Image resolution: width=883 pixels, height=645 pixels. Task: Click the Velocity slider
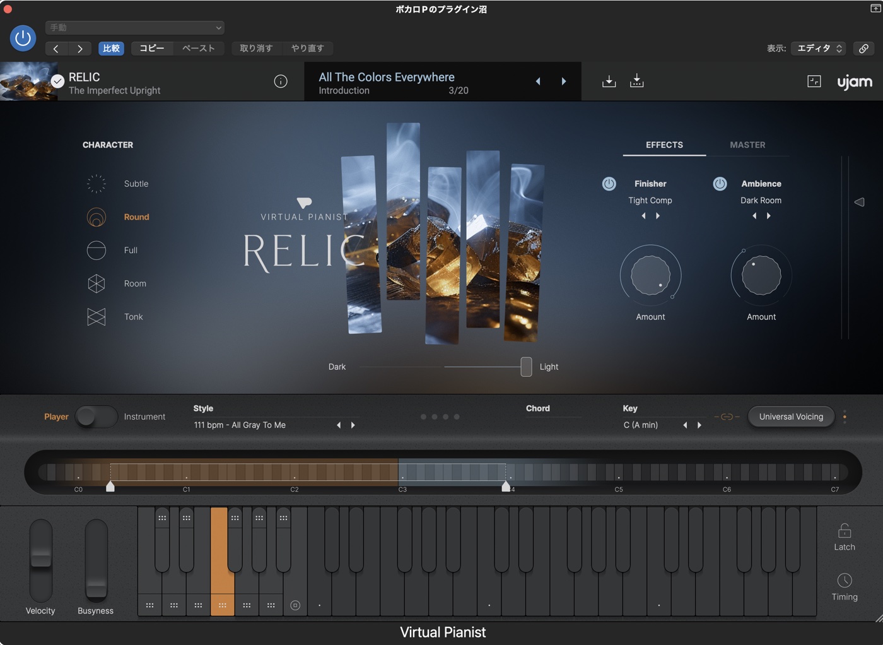pyautogui.click(x=41, y=560)
